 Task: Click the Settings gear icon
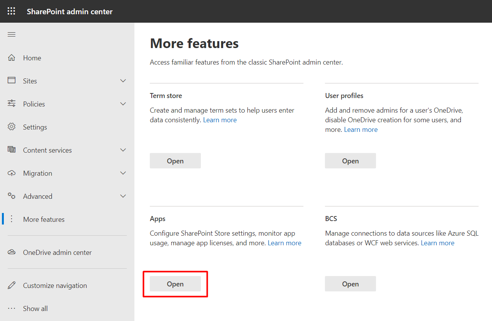[x=12, y=126]
